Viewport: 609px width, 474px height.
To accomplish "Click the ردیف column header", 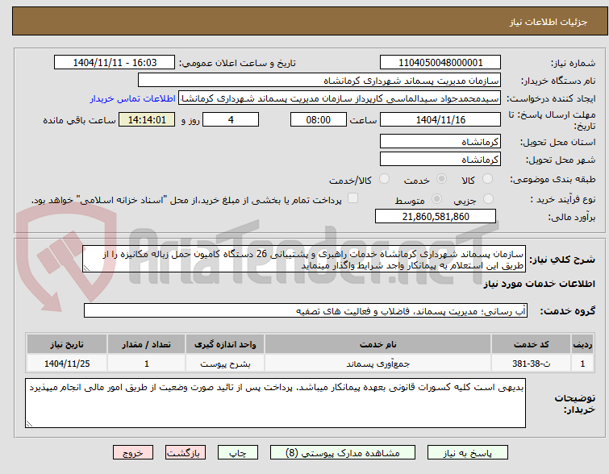I will [x=582, y=344].
